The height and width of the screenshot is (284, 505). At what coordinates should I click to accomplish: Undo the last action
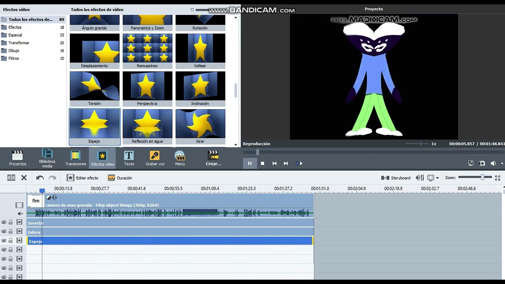pos(40,178)
